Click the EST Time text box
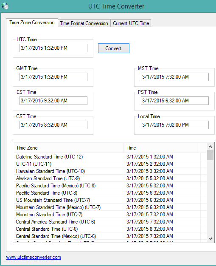This screenshot has width=216, height=266. (x=53, y=101)
